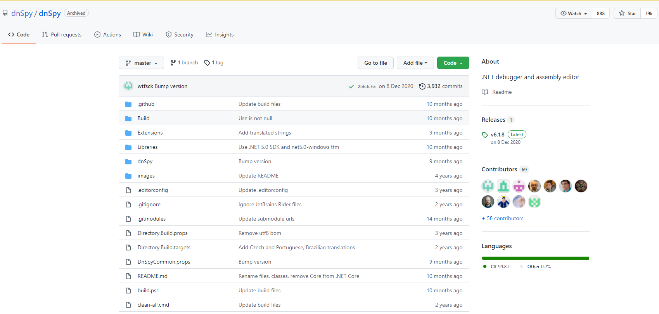Open the Extensions folder
This screenshot has width=659, height=314.
[150, 133]
